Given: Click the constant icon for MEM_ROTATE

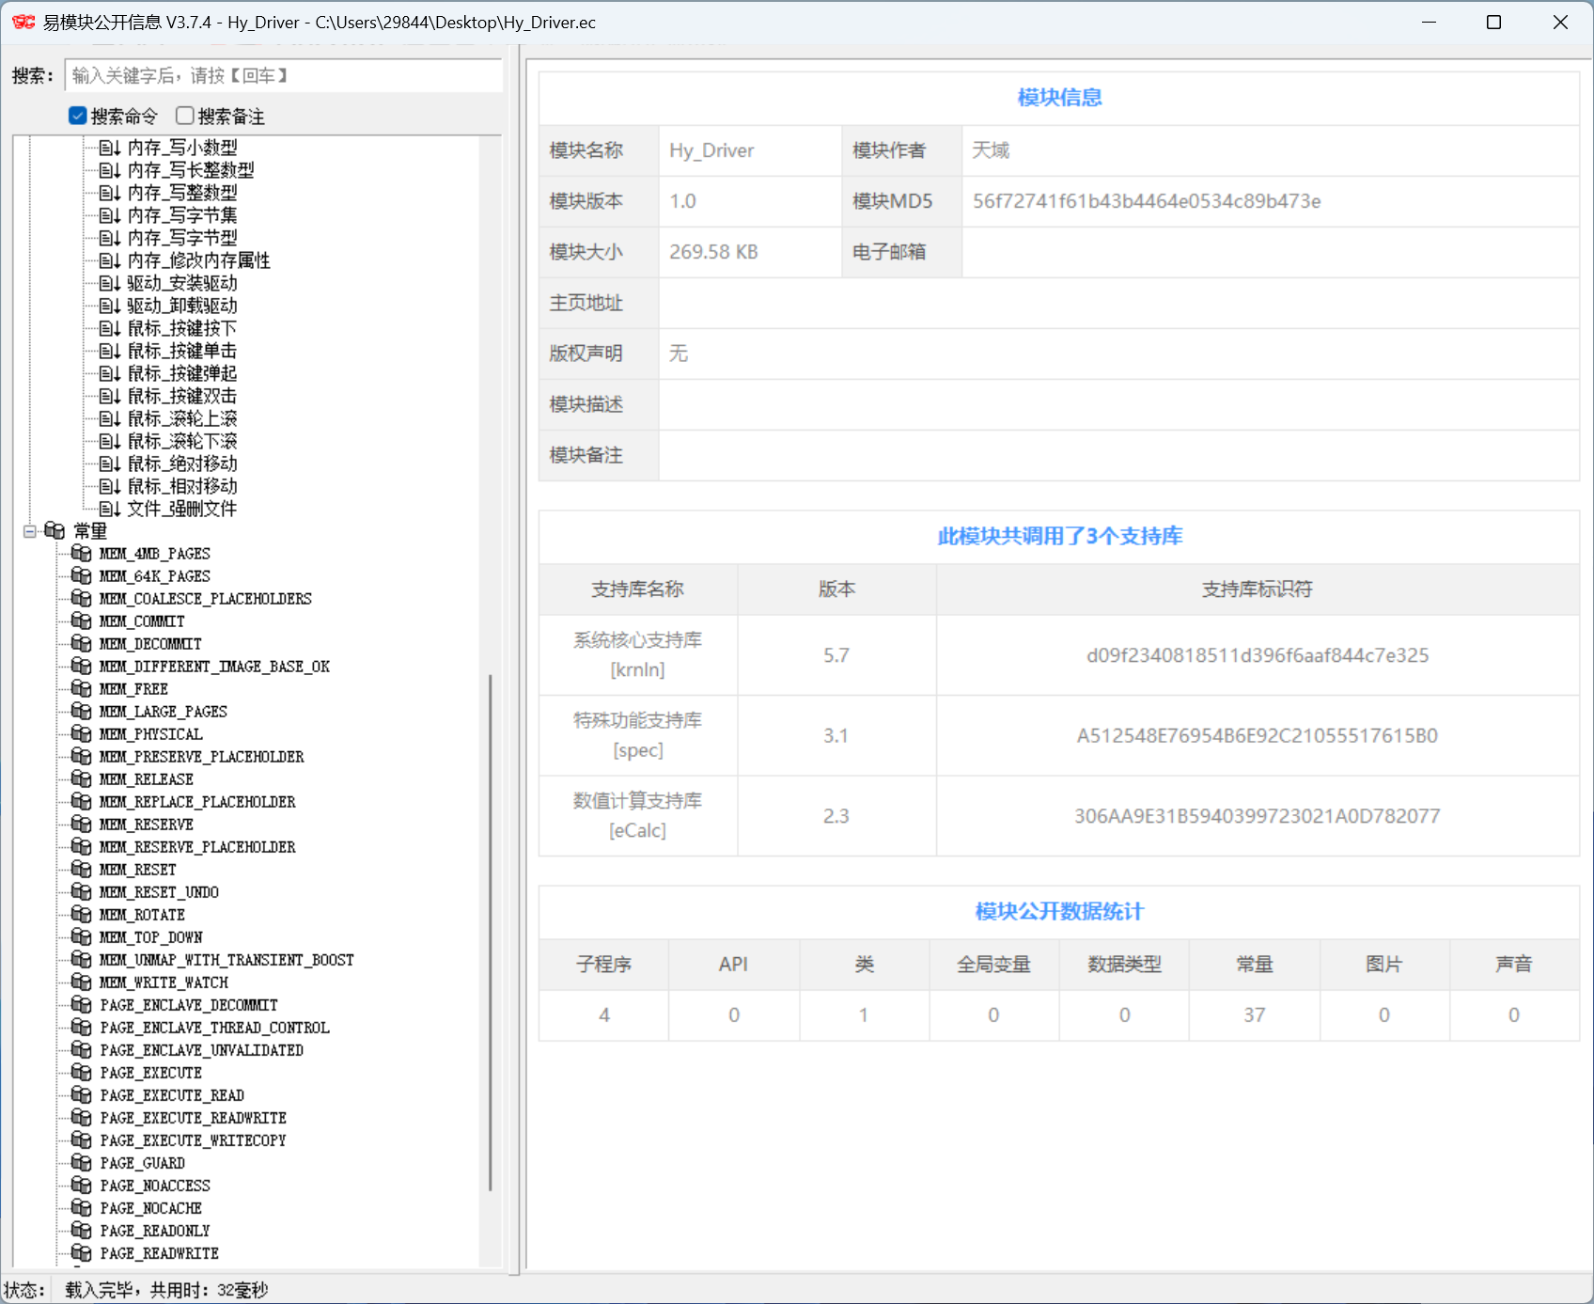Looking at the screenshot, I should click(82, 915).
